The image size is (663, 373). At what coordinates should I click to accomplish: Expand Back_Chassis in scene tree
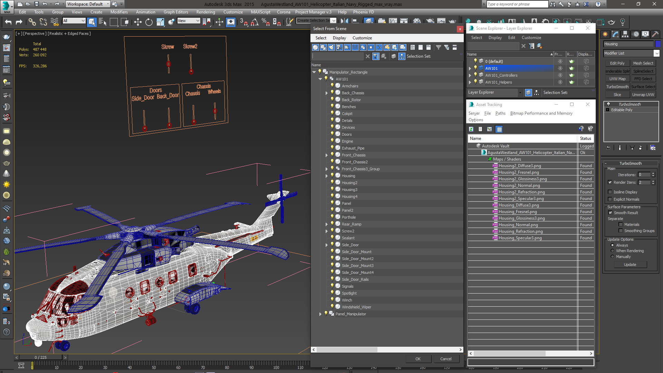(x=327, y=93)
